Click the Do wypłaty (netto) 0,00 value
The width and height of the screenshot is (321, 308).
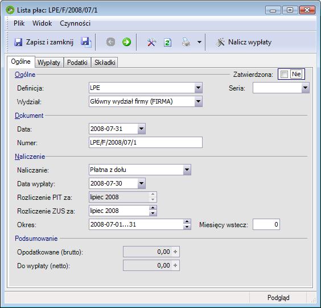163,265
